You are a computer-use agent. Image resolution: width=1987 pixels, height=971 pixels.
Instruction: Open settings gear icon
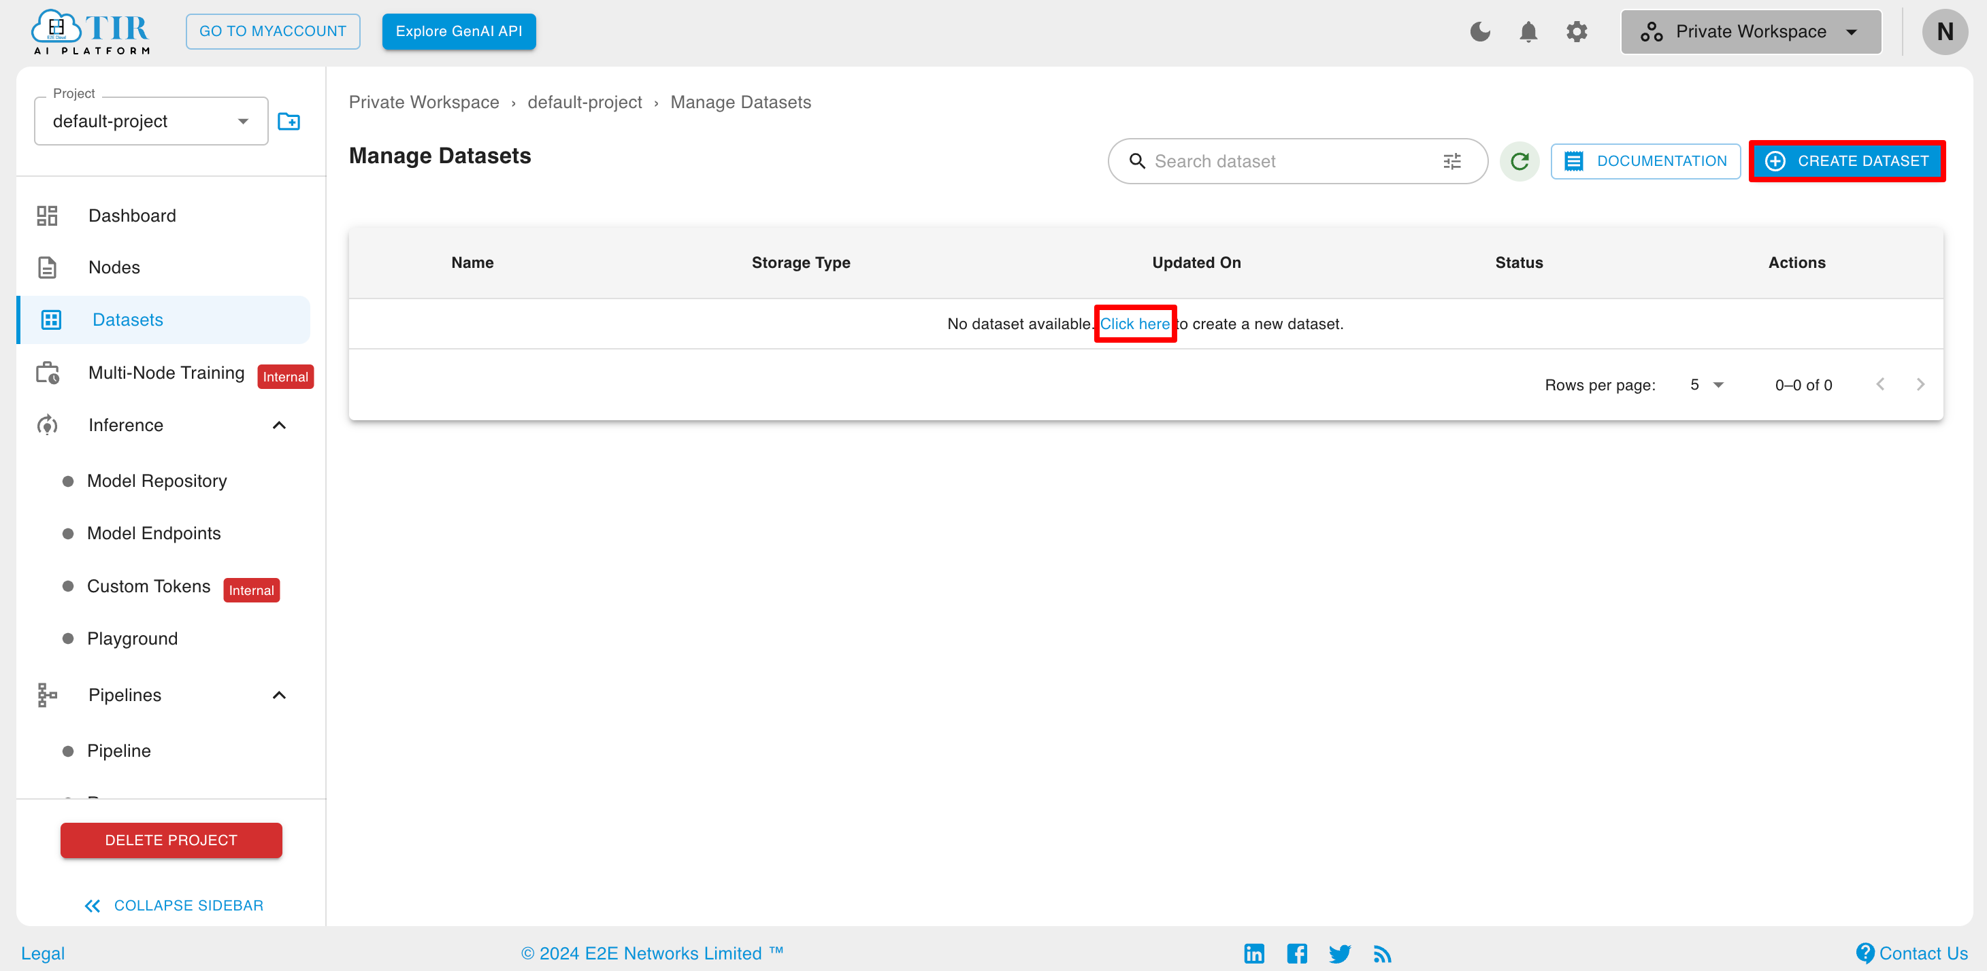[1577, 31]
